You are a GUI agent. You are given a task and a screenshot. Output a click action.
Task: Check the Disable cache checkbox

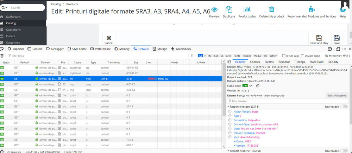303,56
